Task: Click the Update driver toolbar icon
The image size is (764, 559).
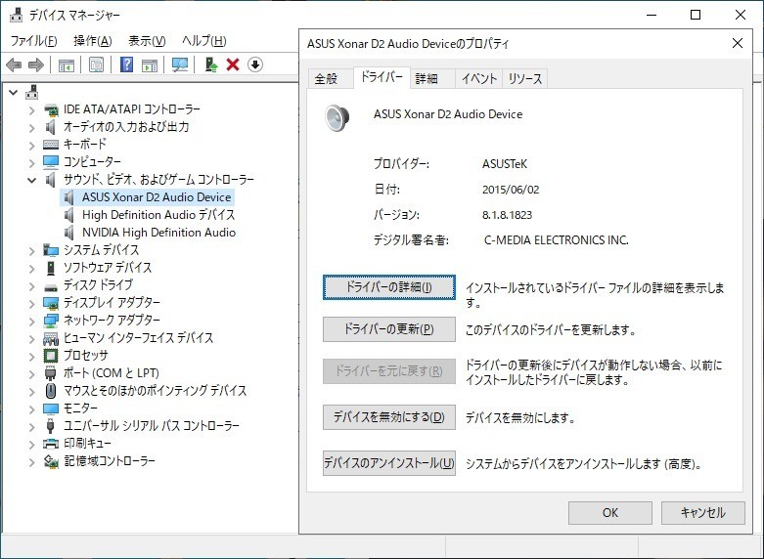Action: [x=211, y=64]
